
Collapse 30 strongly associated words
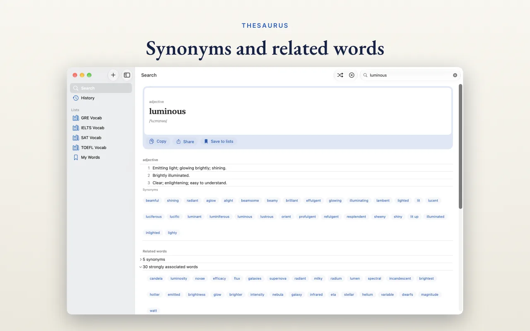141,267
